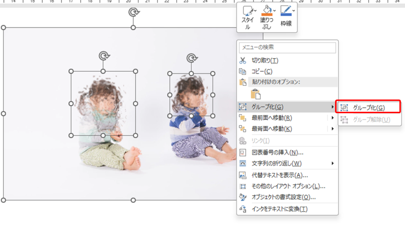Expand the 塗りつぶし dropdown arrow
Viewport: 405px width, 225px height.
pos(274,11)
